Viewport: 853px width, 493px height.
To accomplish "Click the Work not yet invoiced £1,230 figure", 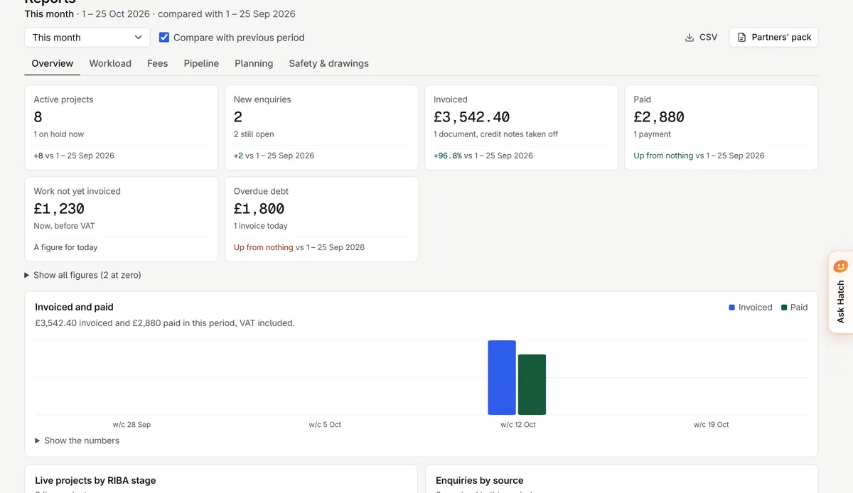I will point(59,209).
